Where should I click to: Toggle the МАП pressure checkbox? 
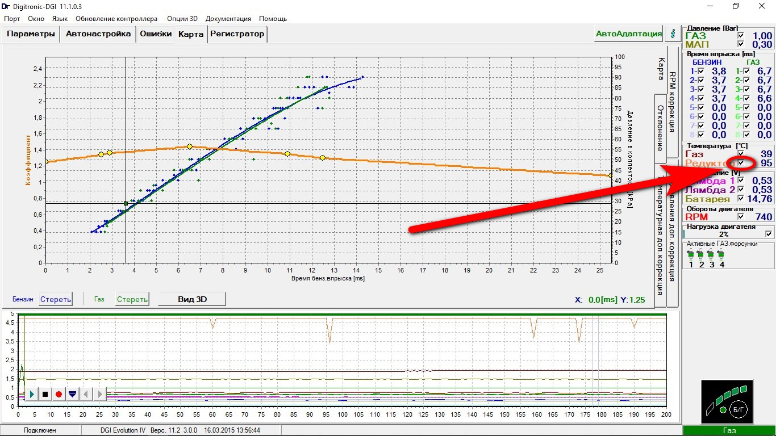pos(740,44)
